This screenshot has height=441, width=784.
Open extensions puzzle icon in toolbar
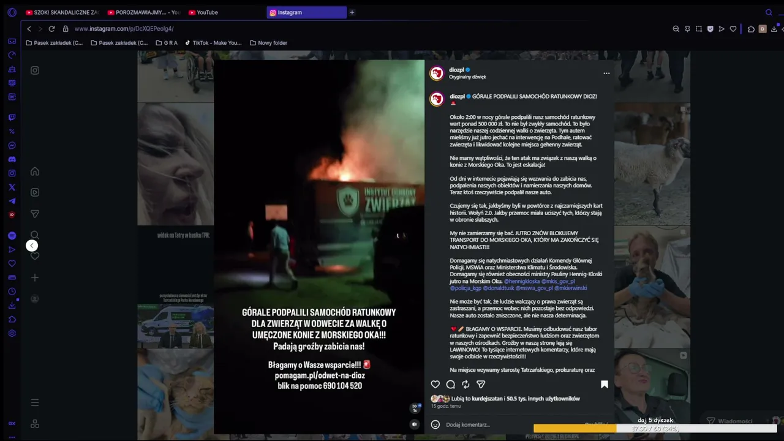pos(751,29)
